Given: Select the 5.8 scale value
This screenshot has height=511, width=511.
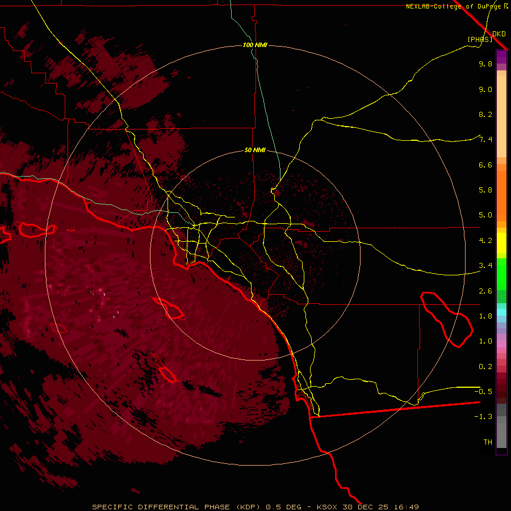Looking at the screenshot, I should click(485, 190).
